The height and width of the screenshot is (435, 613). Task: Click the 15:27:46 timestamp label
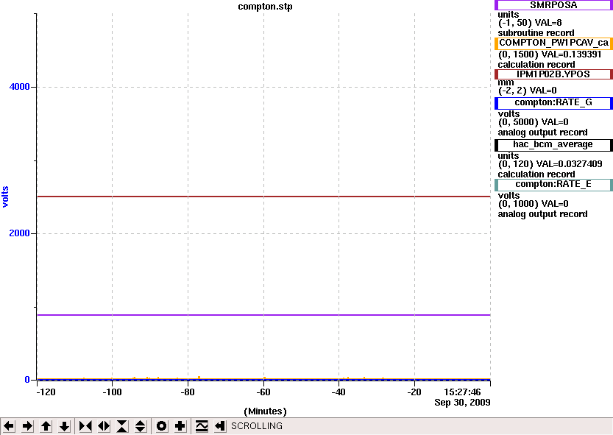[462, 392]
